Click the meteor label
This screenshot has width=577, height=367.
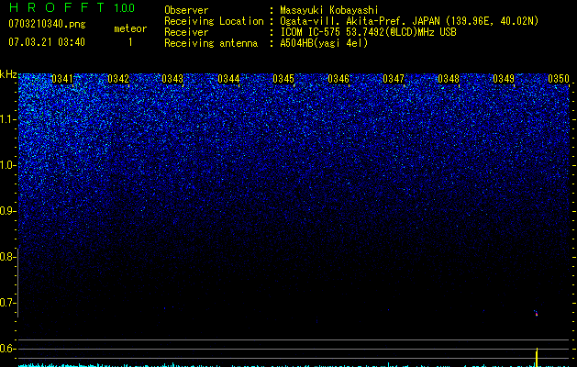tap(130, 28)
